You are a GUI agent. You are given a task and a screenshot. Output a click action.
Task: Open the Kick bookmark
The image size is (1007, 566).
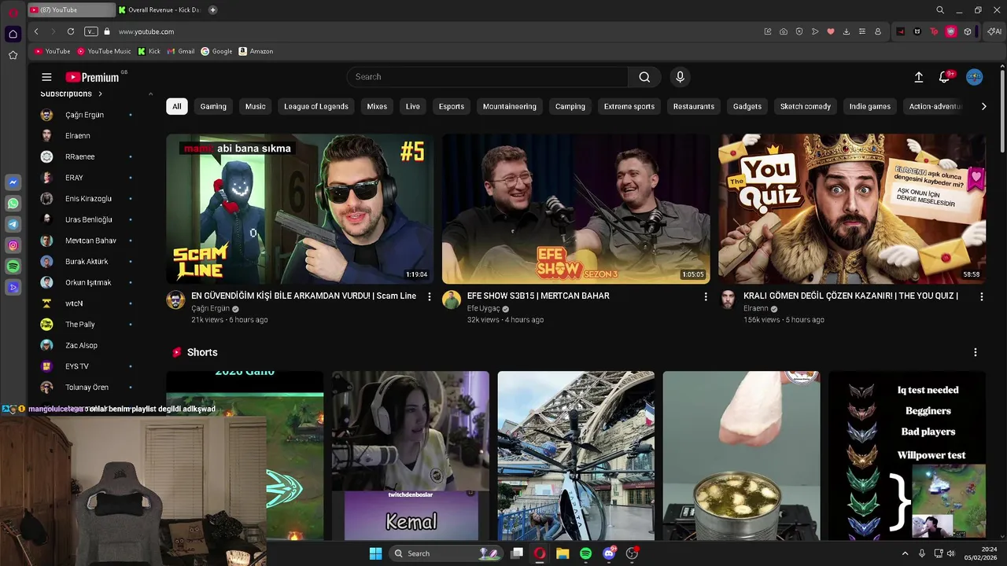[x=149, y=51]
